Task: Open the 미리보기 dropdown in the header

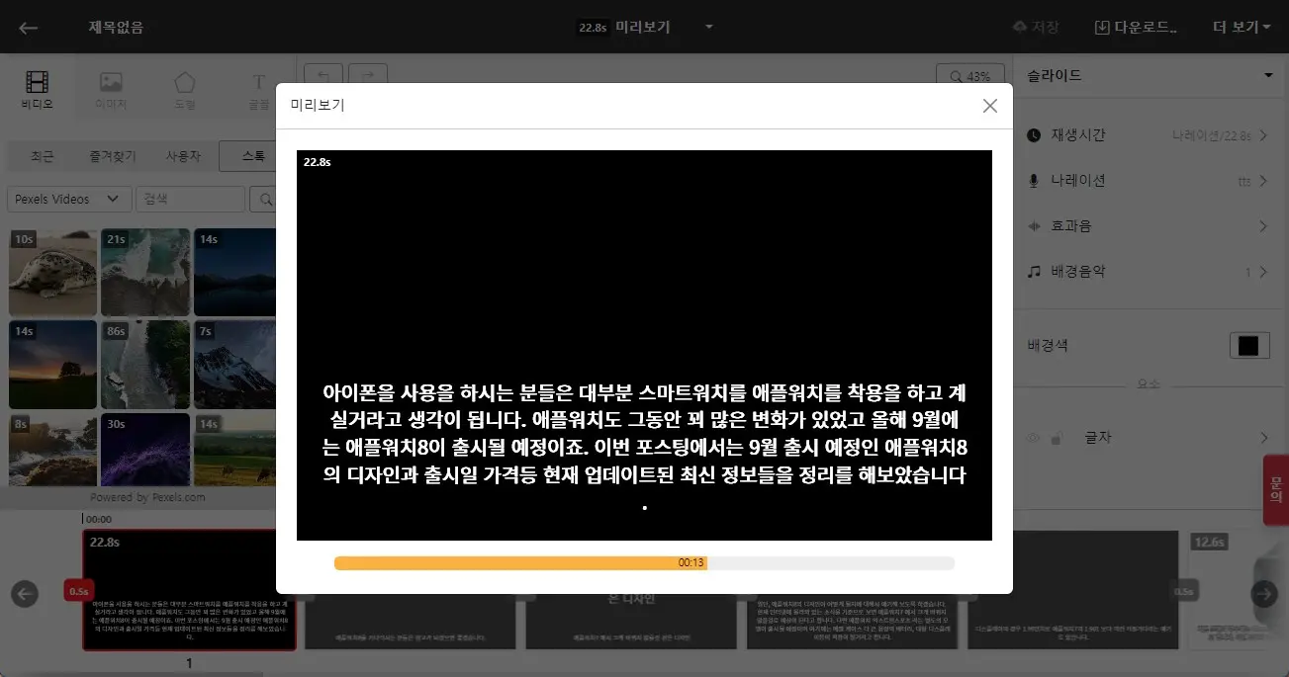Action: pos(709,27)
